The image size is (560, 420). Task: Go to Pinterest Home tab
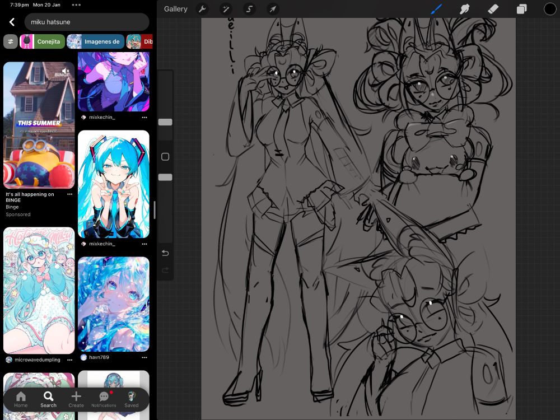pyautogui.click(x=21, y=399)
